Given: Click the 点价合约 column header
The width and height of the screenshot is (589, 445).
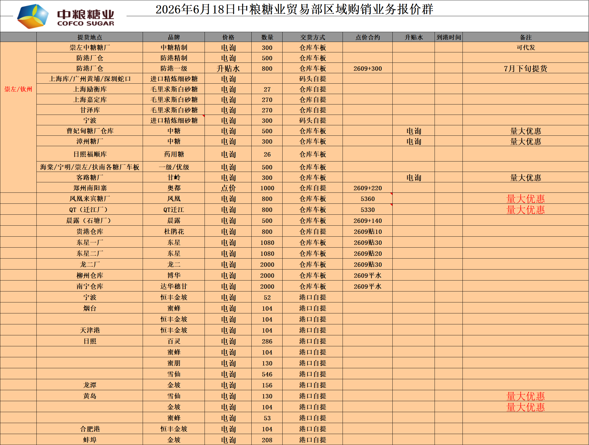Looking at the screenshot, I should click(368, 37).
